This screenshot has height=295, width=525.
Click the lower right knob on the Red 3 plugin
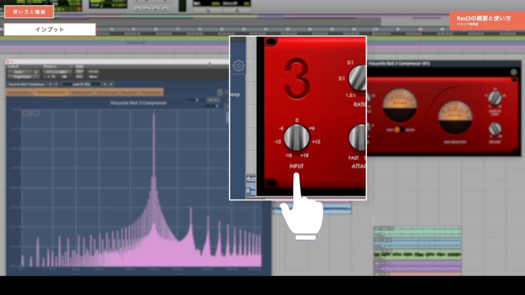(495, 129)
